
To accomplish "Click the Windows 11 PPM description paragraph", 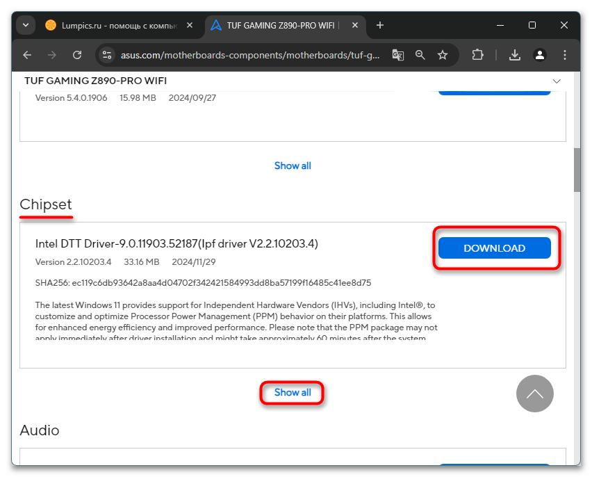I will pyautogui.click(x=236, y=321).
